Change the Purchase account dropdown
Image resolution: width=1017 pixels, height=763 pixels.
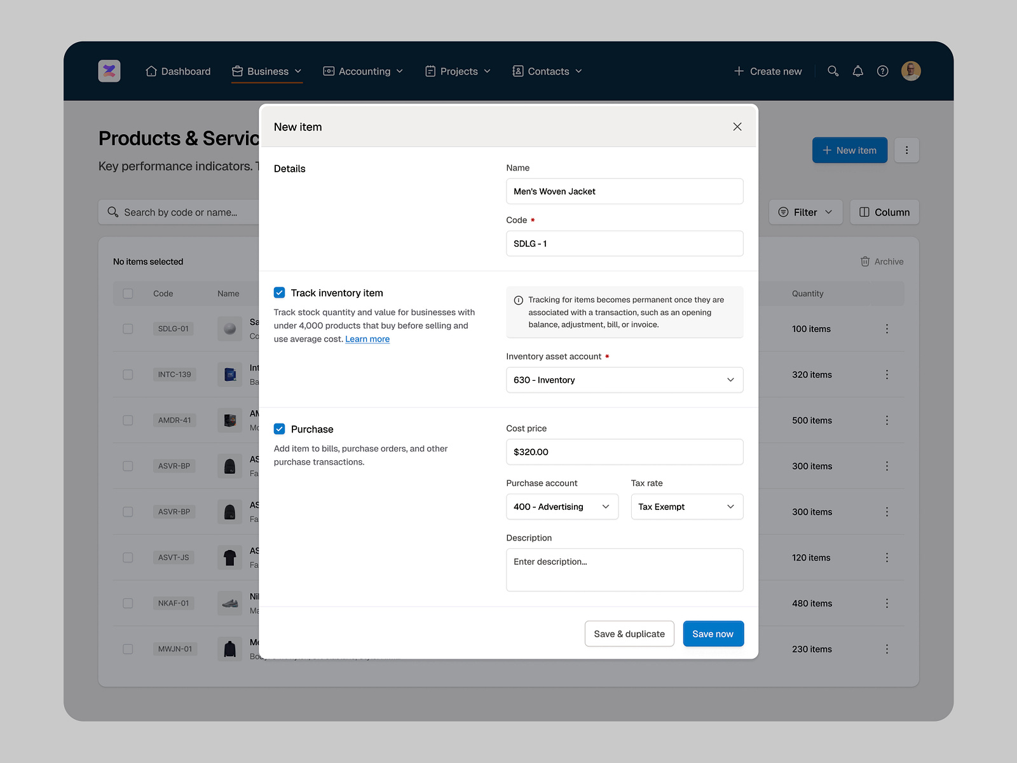[562, 507]
